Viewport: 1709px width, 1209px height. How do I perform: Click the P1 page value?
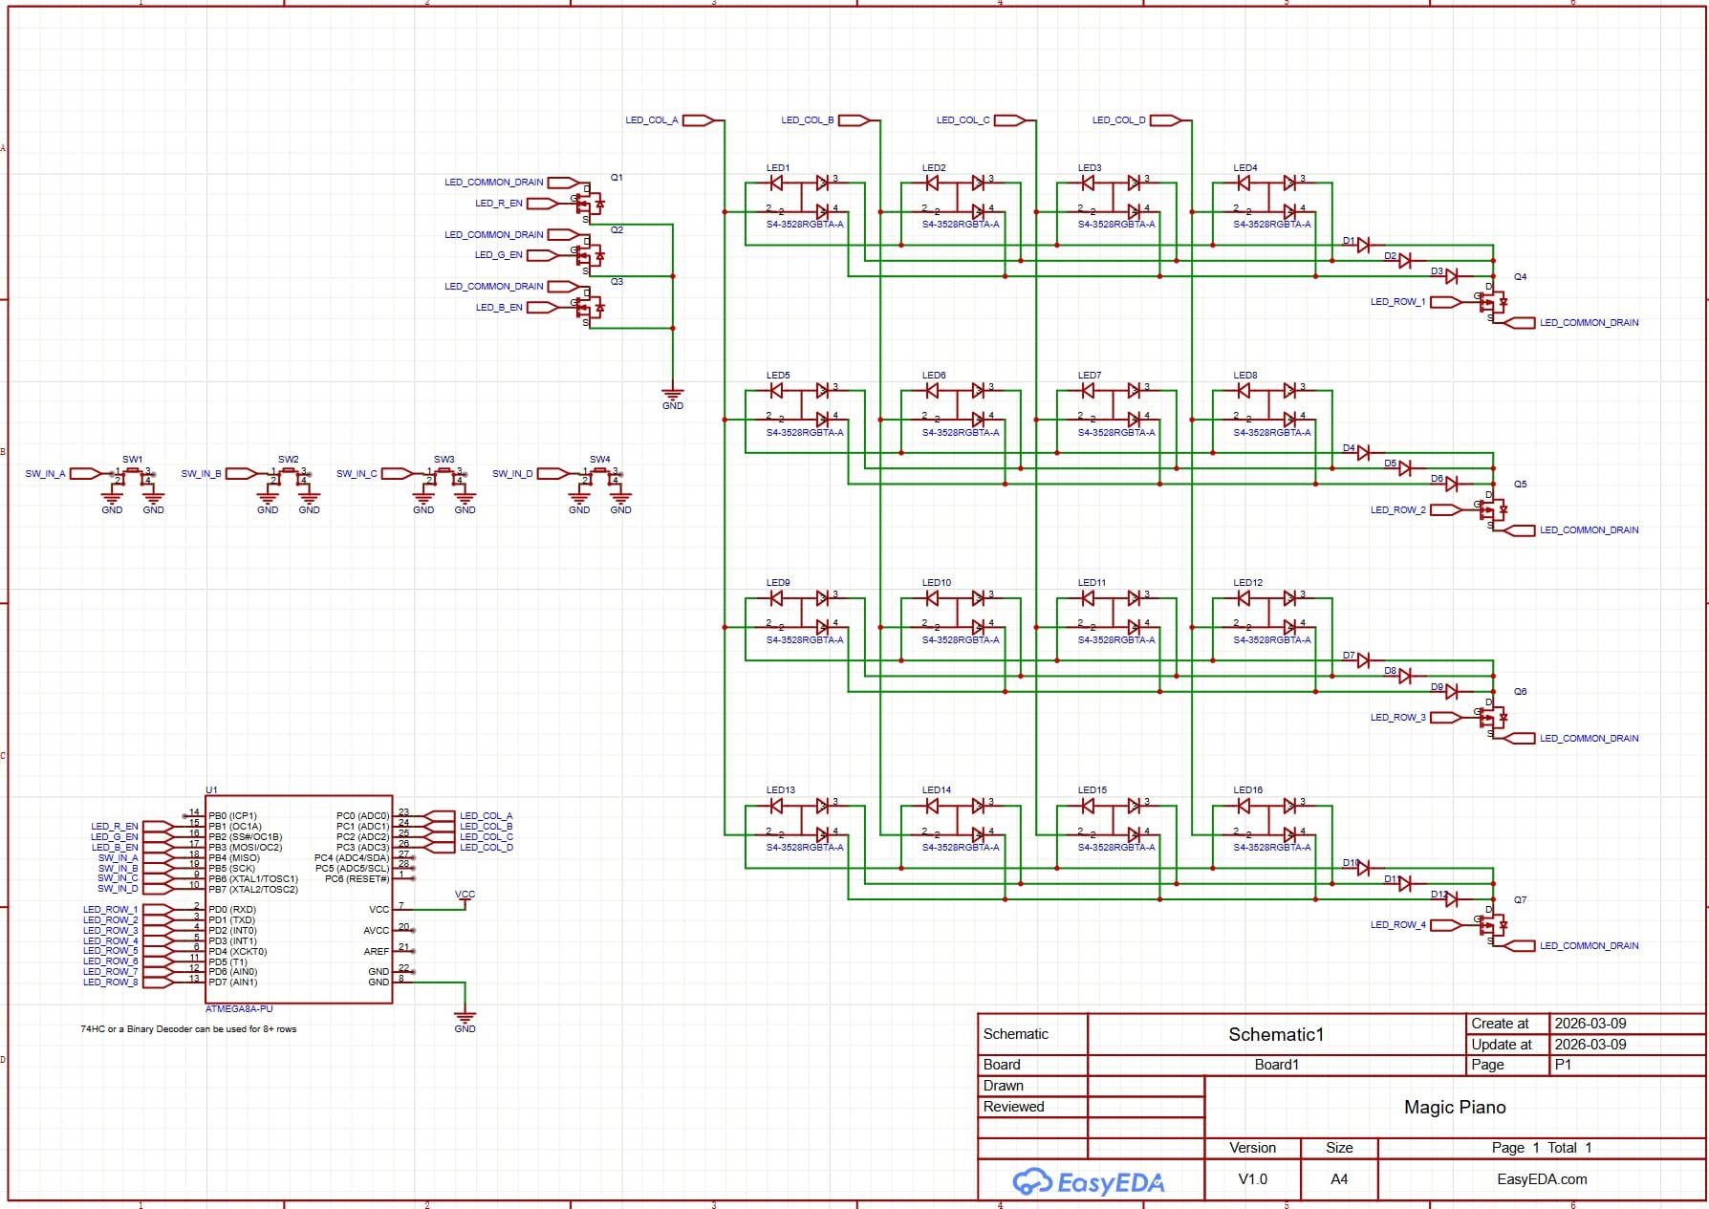click(1563, 1065)
